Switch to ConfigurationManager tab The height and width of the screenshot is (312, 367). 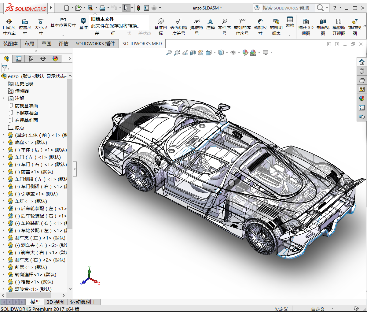tap(31, 59)
